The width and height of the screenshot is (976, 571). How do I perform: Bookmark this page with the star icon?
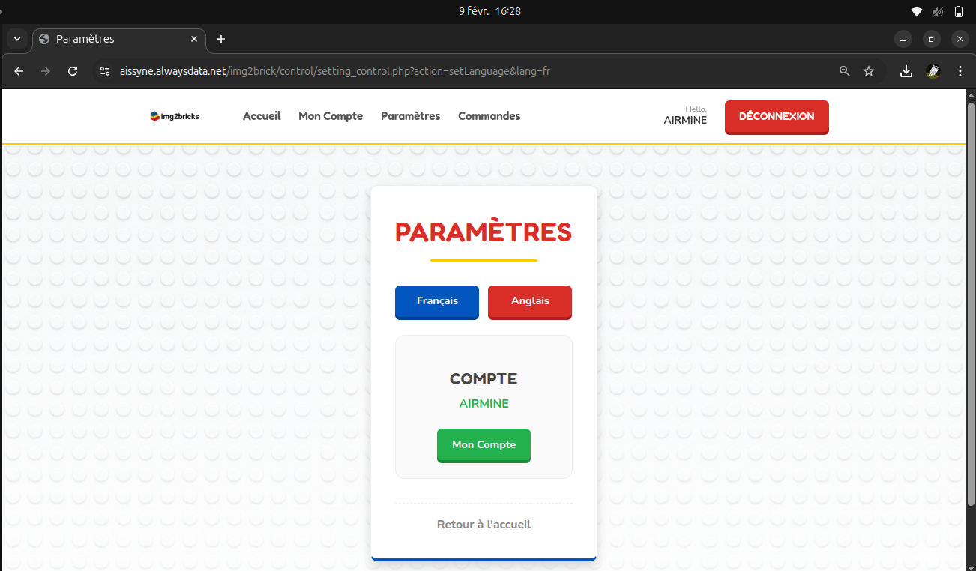coord(869,71)
